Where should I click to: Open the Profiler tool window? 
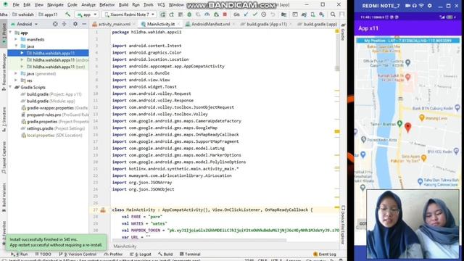113,254
